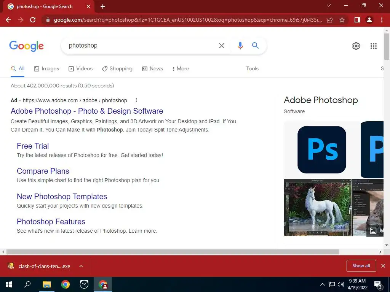Open the Google apps grid
The image size is (390, 292).
pos(373,46)
